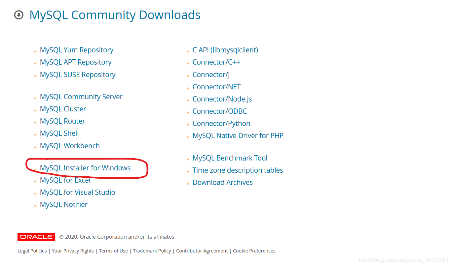
Task: Open MySQL Native Driver for PHP link
Action: (x=238, y=136)
